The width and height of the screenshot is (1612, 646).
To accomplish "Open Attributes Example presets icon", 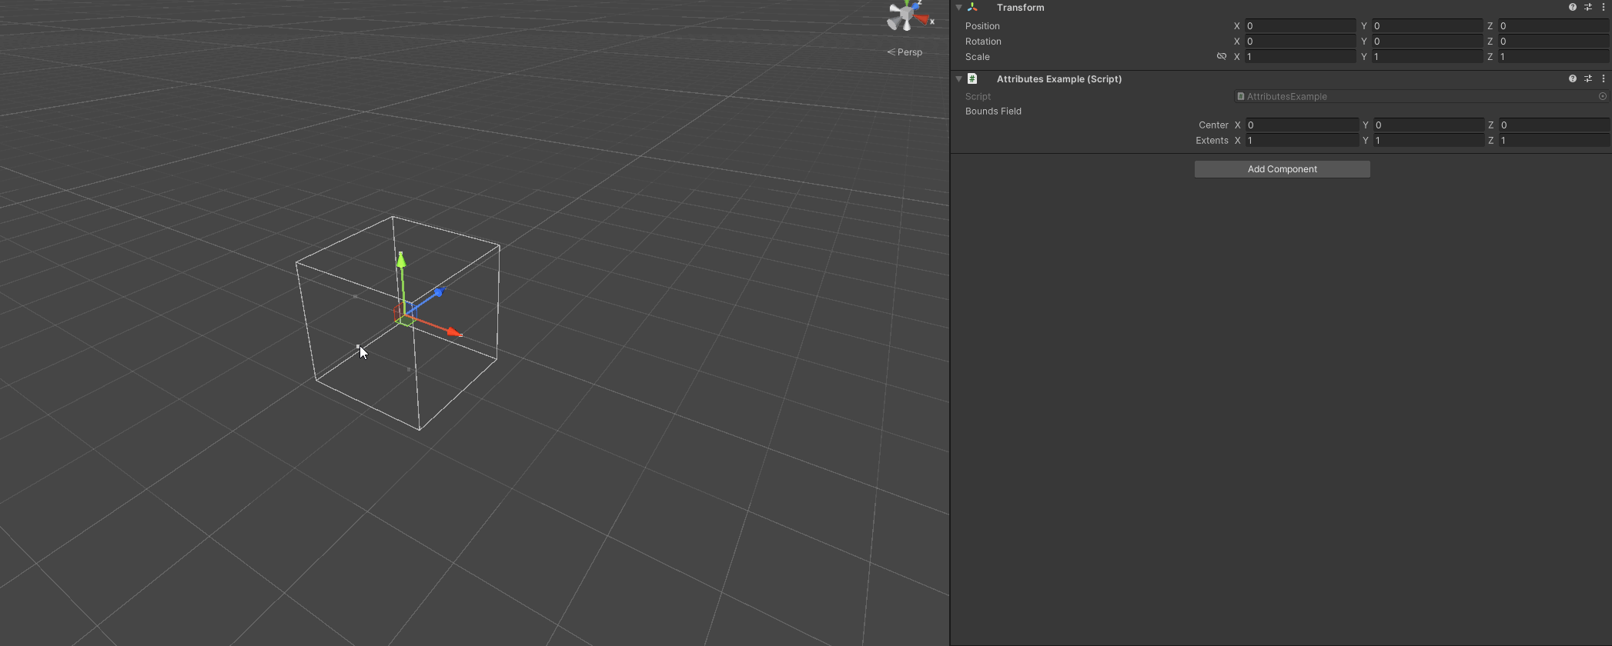I will [1588, 78].
